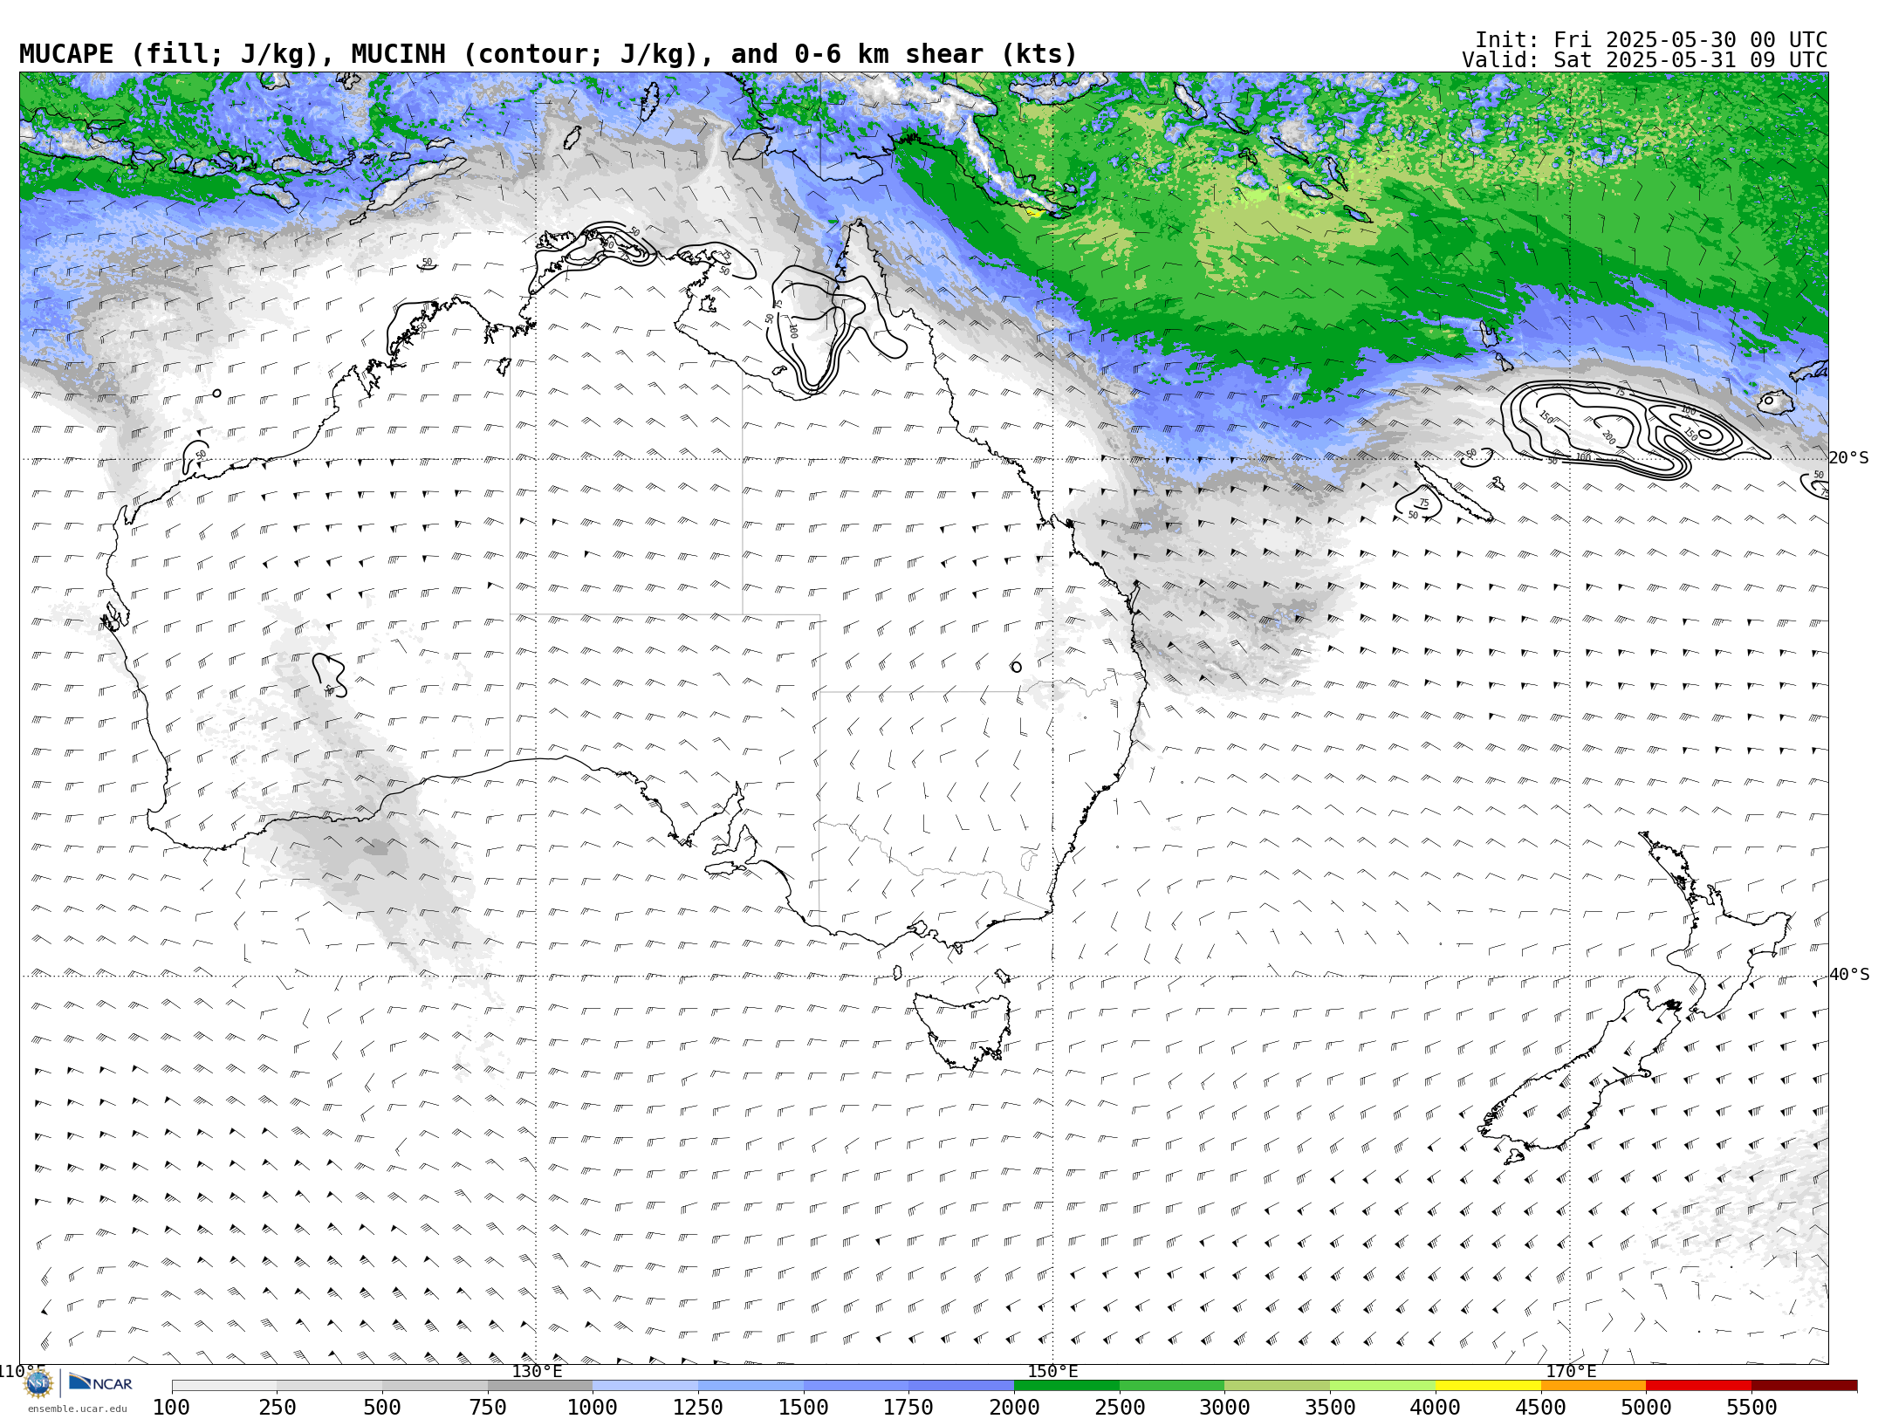This screenshot has width=1885, height=1419.
Task: Pick the 1750–2000 blue legend swatch
Action: coord(962,1386)
